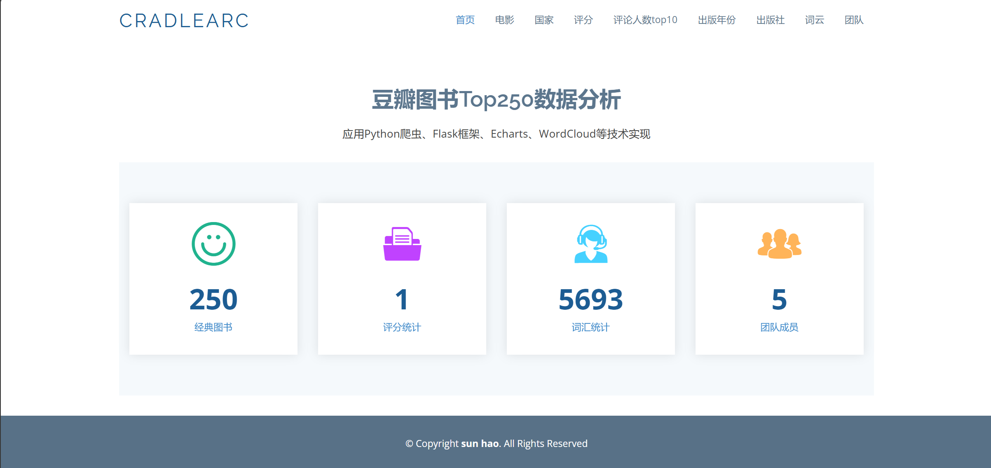Click the green smiley face icon
991x468 pixels.
point(213,244)
